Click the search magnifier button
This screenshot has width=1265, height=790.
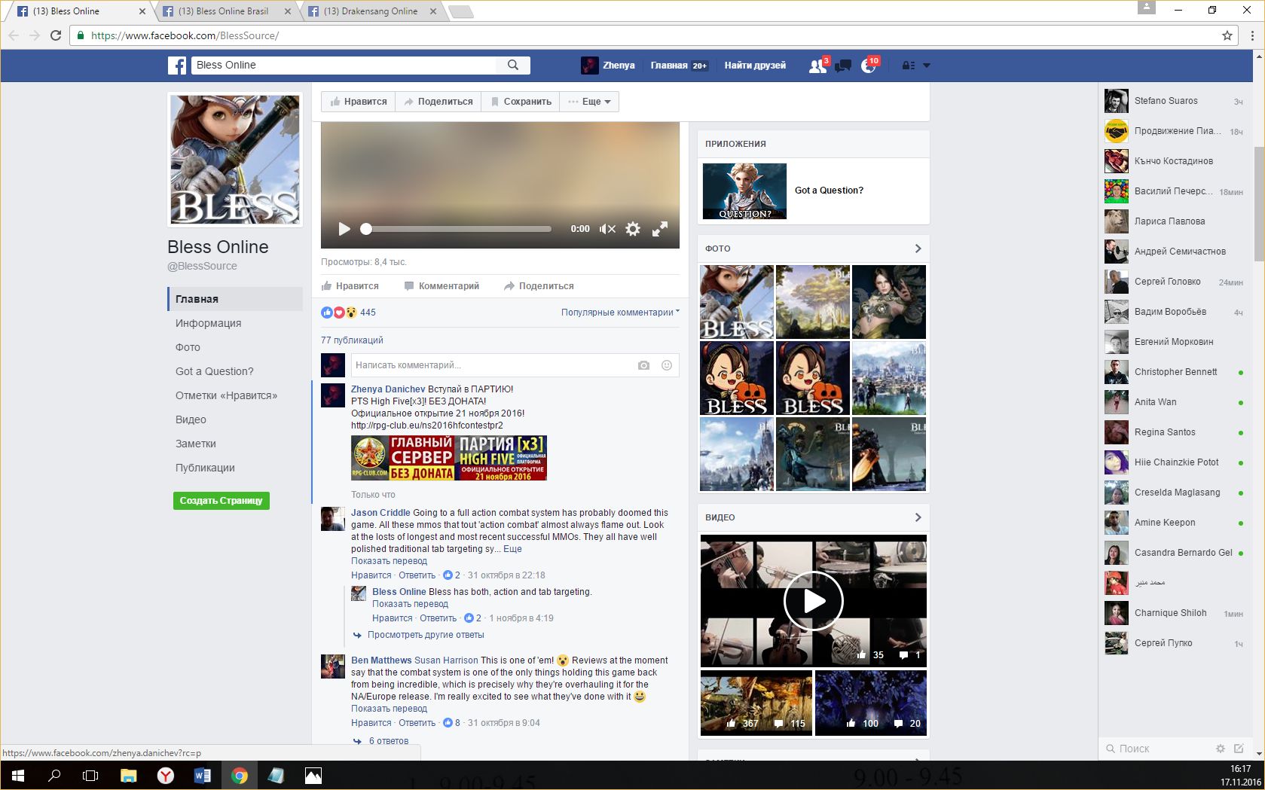click(x=513, y=66)
